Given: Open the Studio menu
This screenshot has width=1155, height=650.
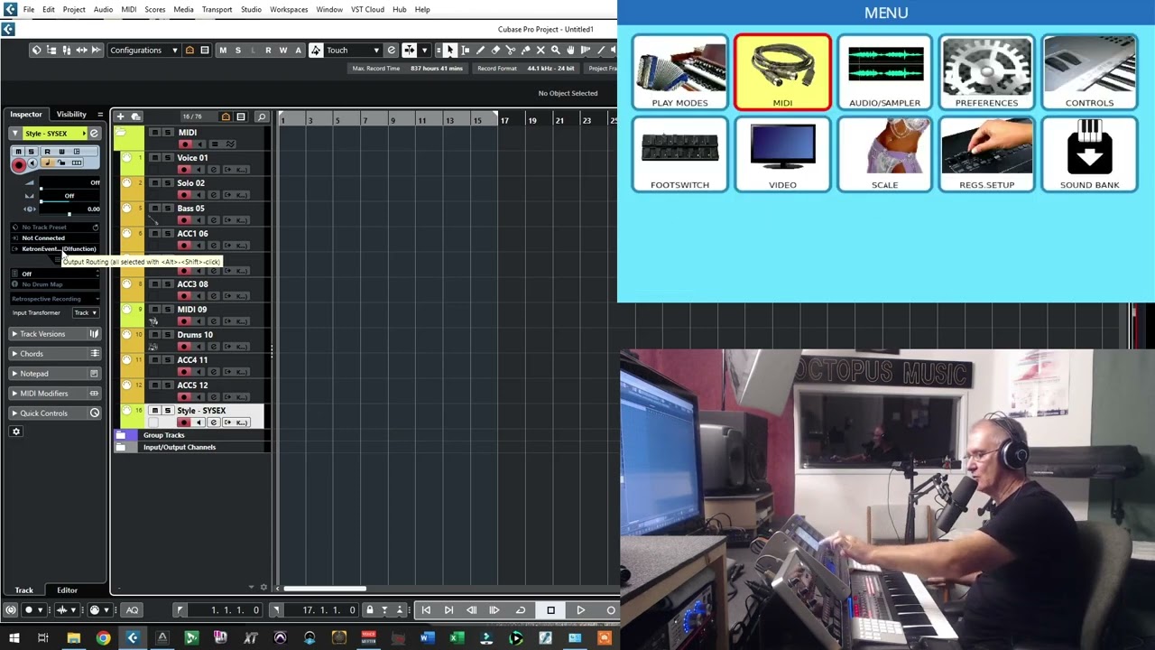Looking at the screenshot, I should tap(251, 9).
